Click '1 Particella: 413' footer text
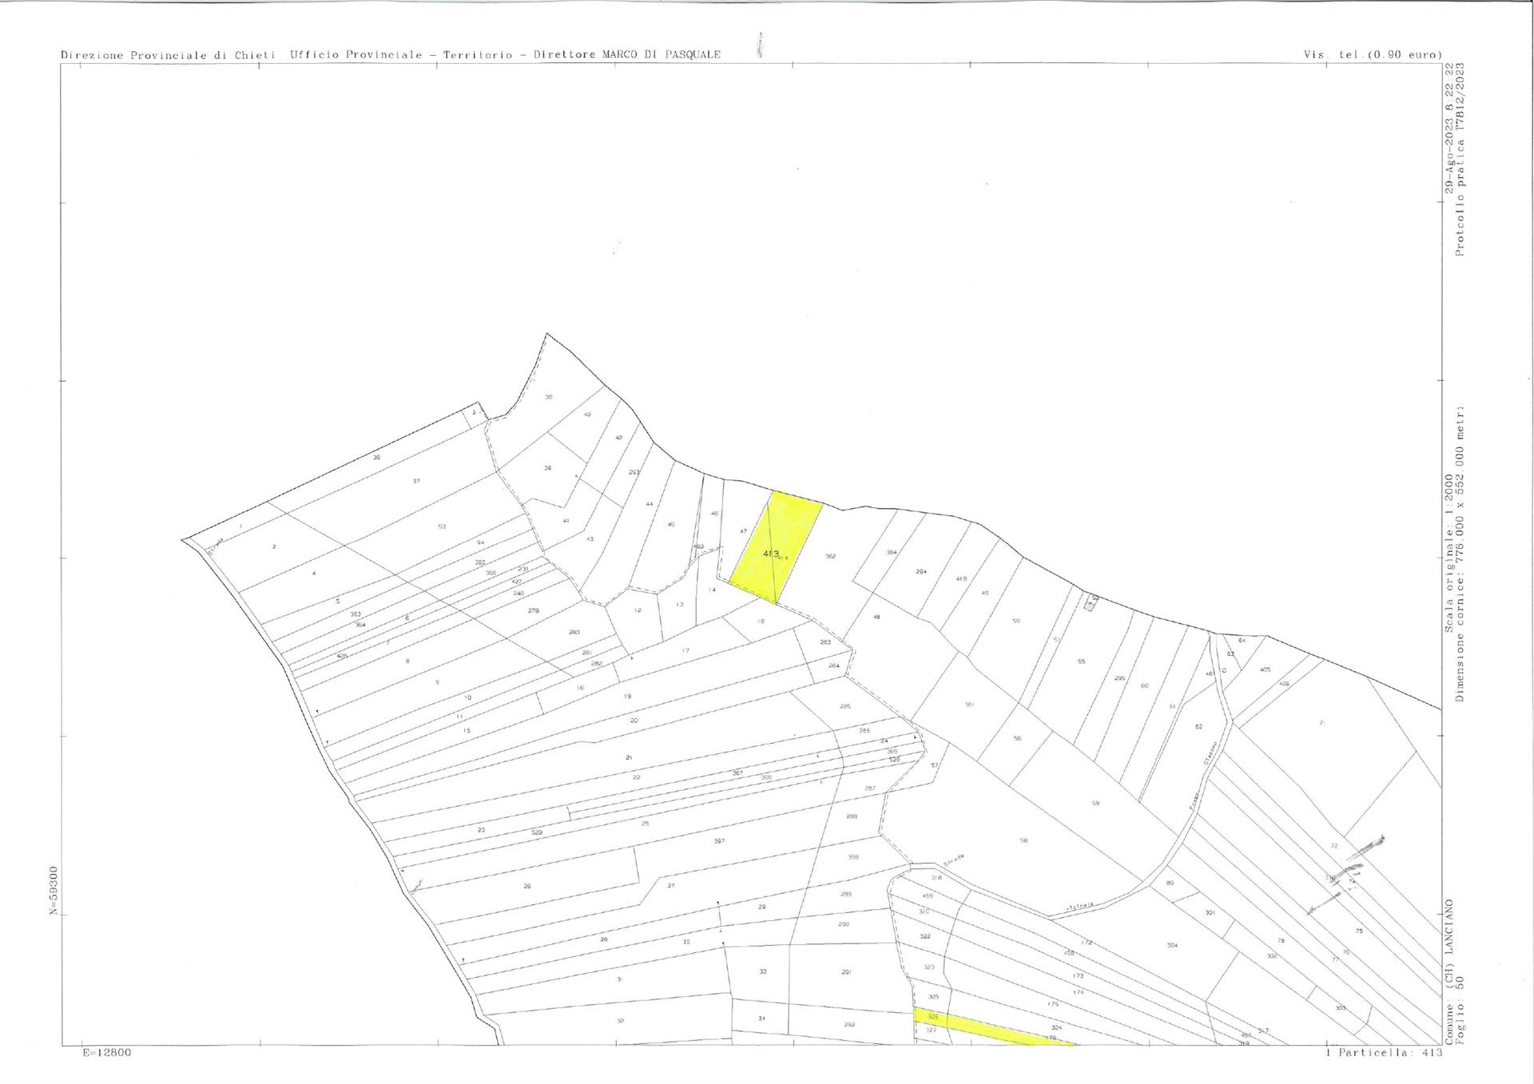 [x=1384, y=1053]
